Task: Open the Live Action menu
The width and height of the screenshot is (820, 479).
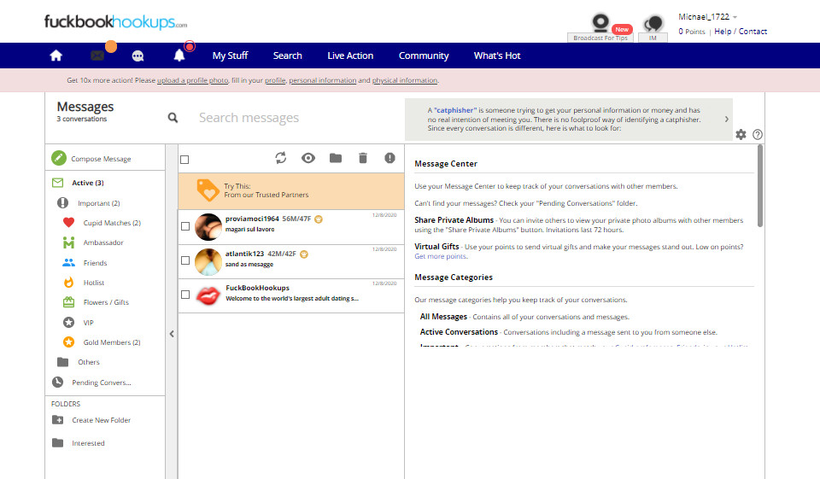Action: (x=350, y=55)
